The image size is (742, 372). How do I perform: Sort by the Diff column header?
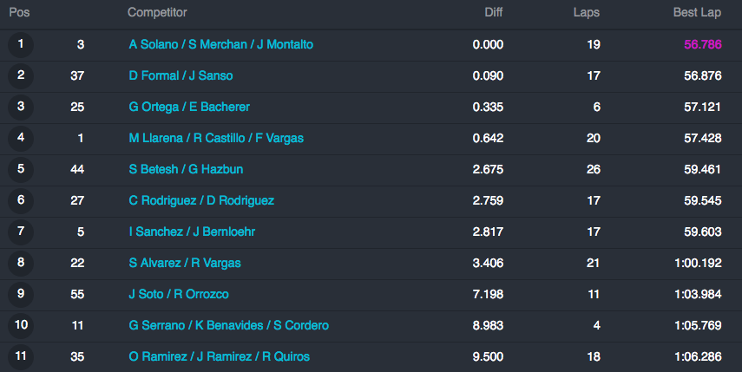[494, 12]
